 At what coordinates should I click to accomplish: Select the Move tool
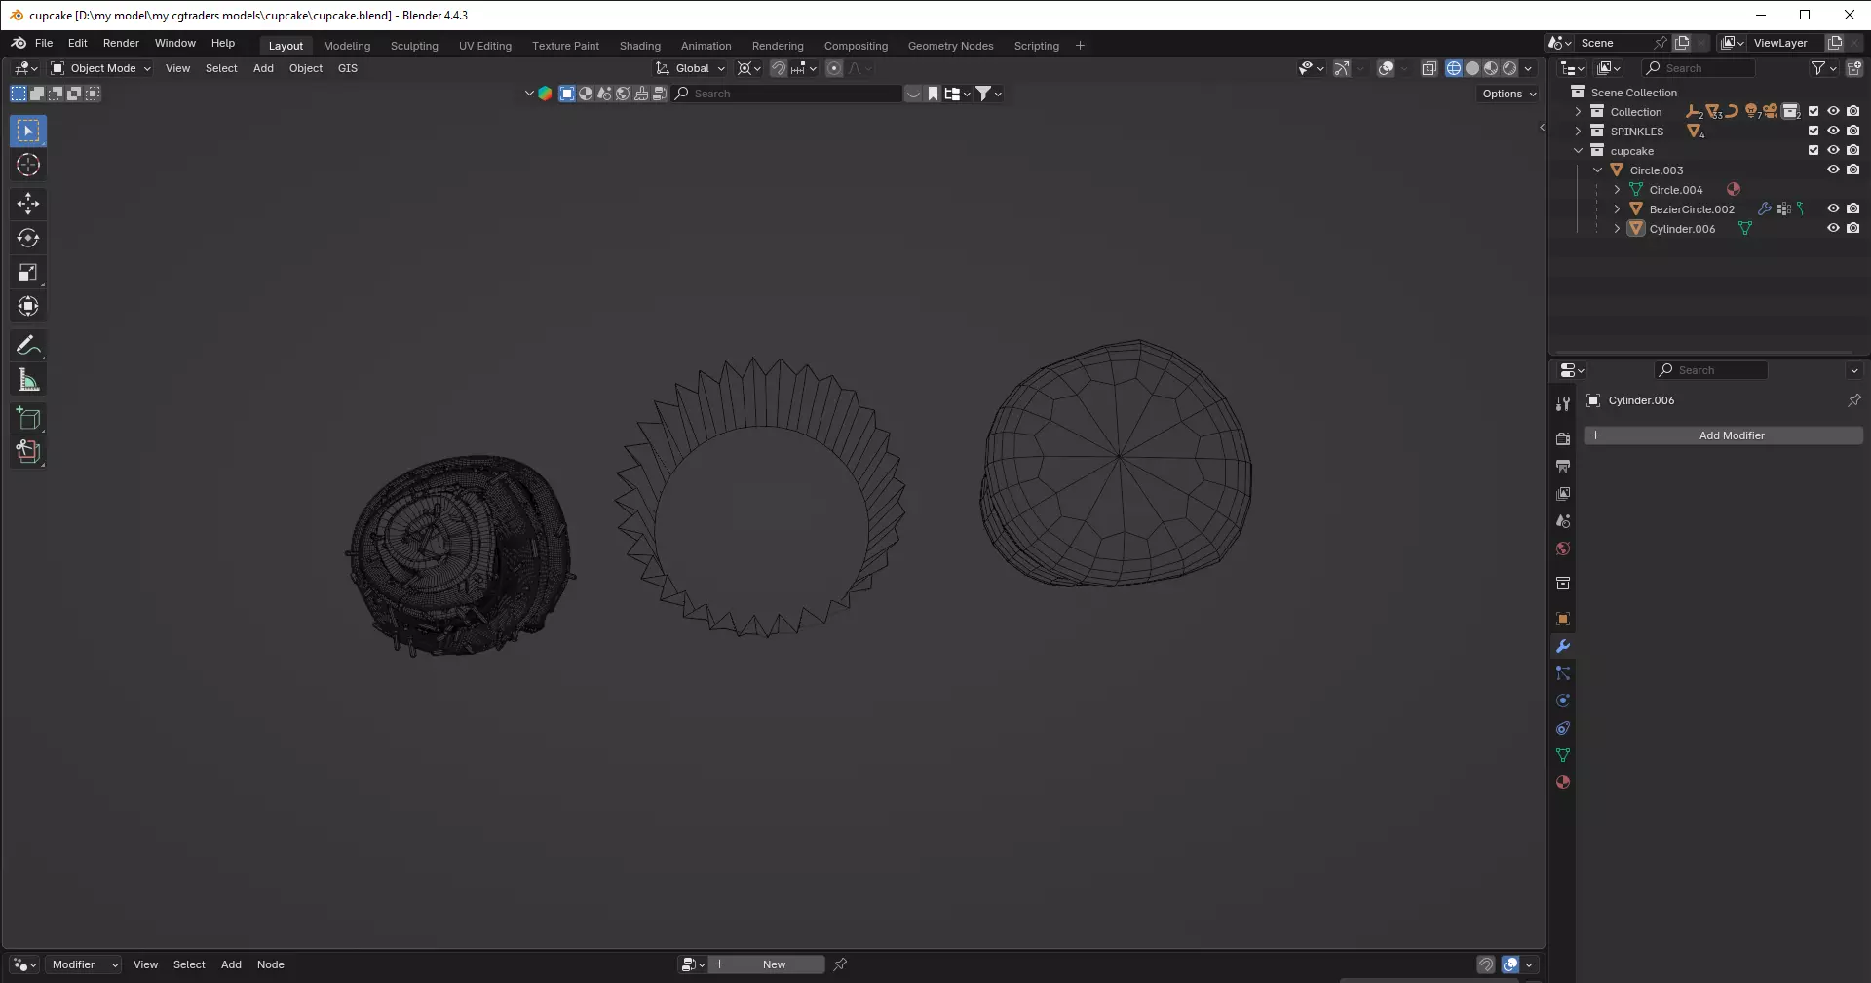click(28, 204)
